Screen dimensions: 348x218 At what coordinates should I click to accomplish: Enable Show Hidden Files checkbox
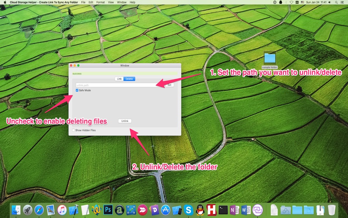[x=74, y=130]
